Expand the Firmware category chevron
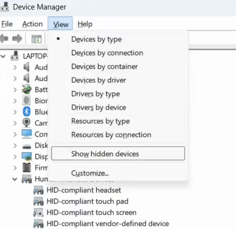Viewport: 236px width, 230px height. click(x=15, y=168)
